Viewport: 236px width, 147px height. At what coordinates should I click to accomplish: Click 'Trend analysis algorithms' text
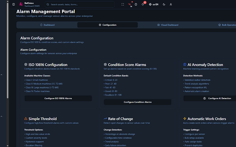coord(197,84)
